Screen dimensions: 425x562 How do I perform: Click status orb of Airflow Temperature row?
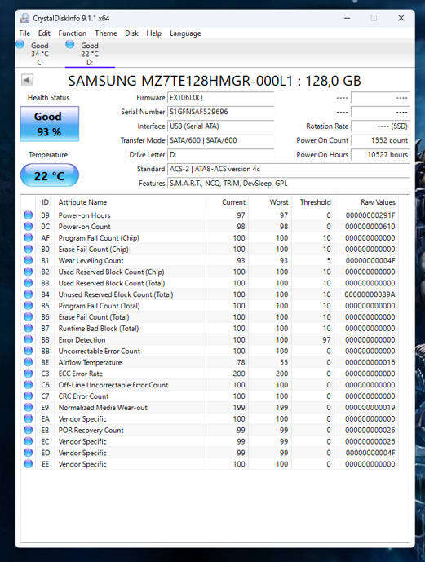[28, 362]
